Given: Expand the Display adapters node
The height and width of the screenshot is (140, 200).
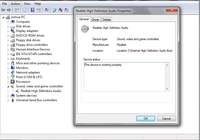Looking at the screenshot, I should [x=8, y=31].
